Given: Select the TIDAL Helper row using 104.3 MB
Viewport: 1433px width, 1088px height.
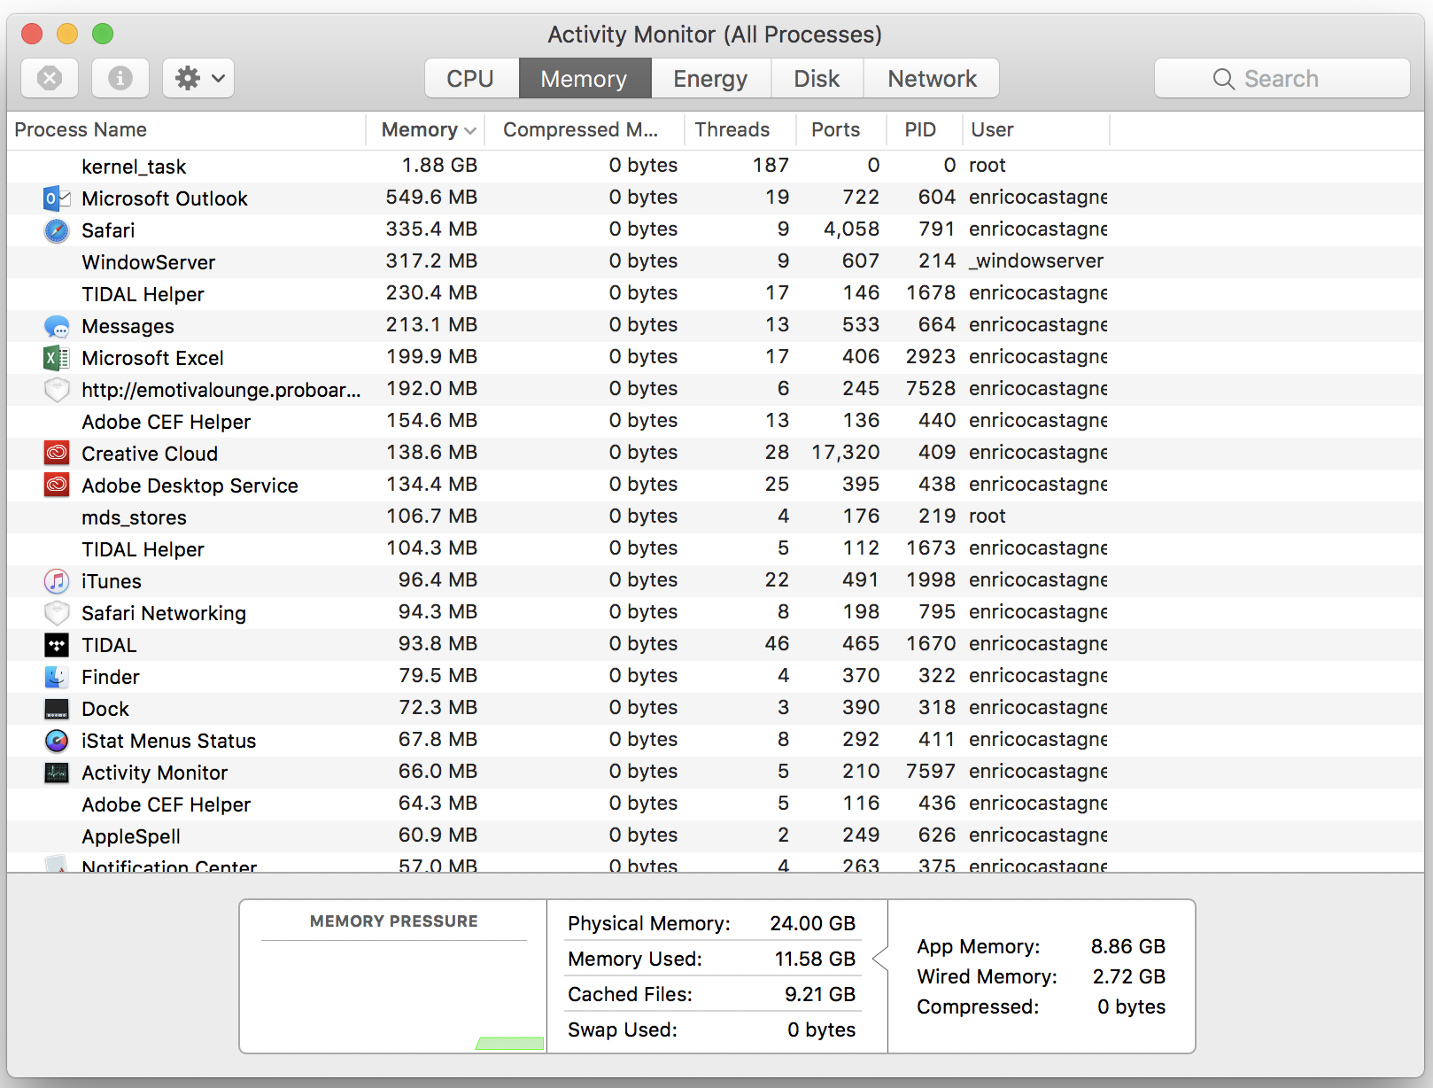Looking at the screenshot, I should [716, 548].
